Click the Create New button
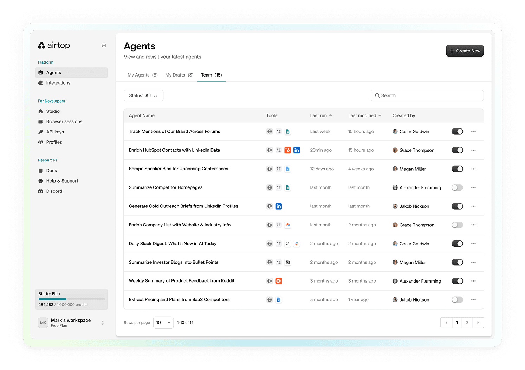This screenshot has height=370, width=525. pyautogui.click(x=465, y=51)
